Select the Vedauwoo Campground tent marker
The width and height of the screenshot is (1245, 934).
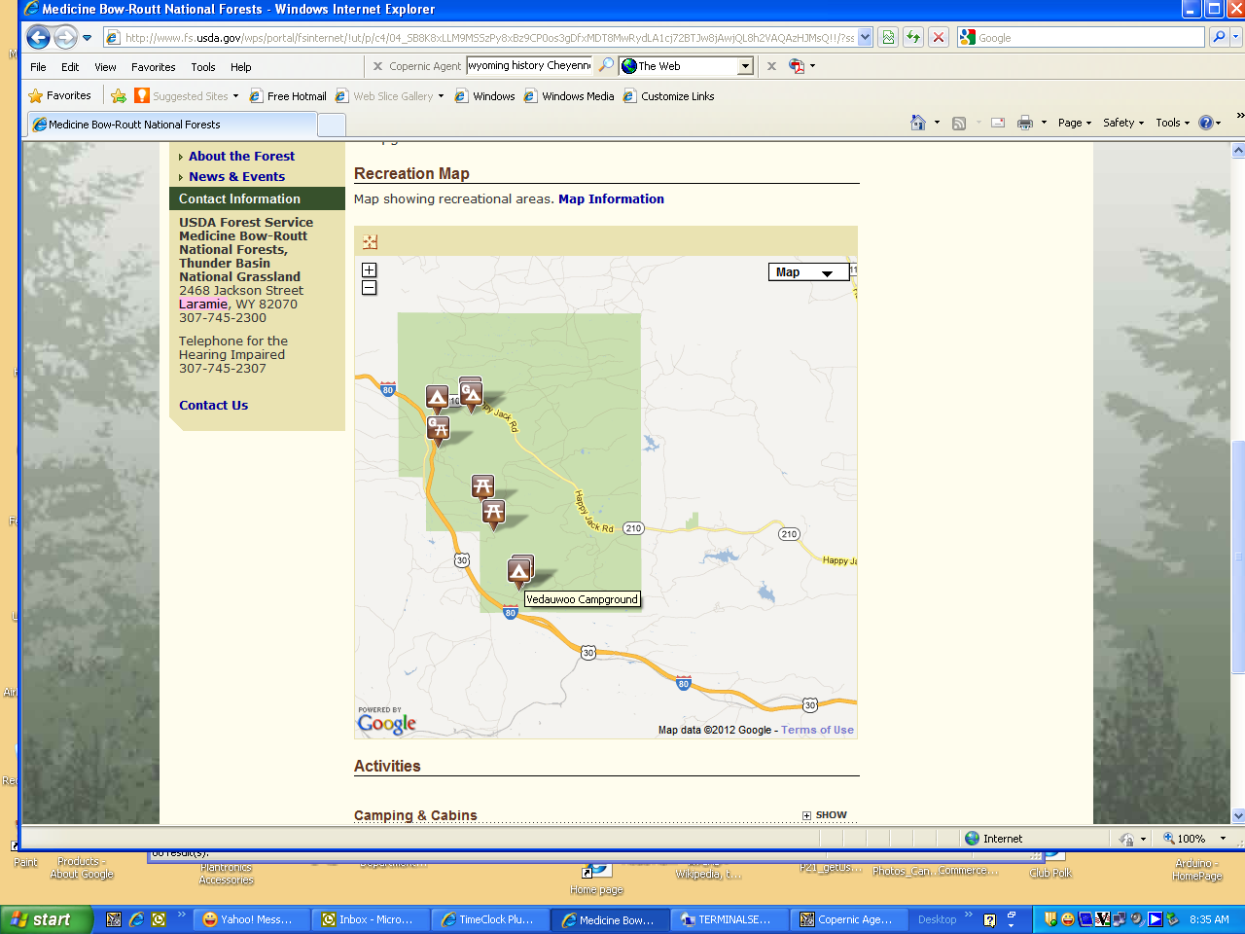(x=519, y=572)
